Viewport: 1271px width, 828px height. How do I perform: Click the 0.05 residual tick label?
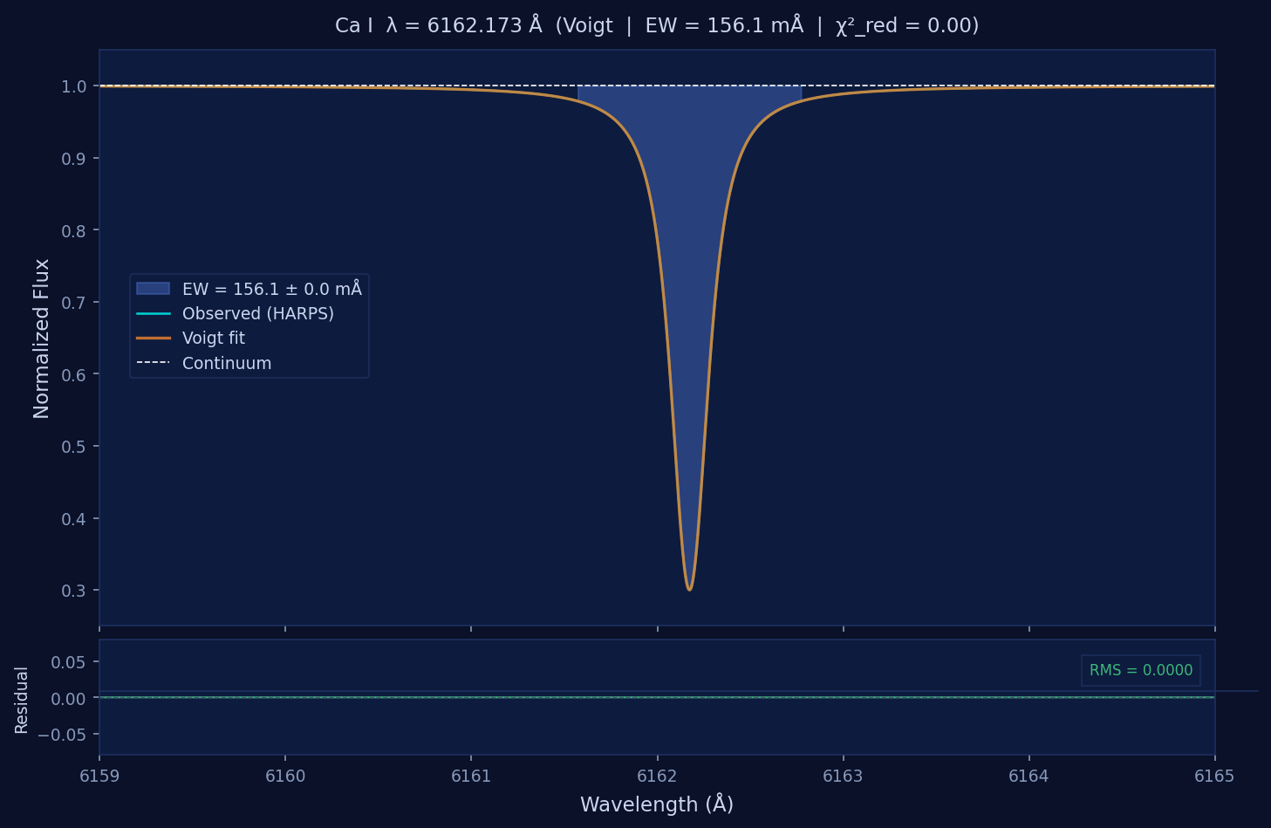click(68, 662)
